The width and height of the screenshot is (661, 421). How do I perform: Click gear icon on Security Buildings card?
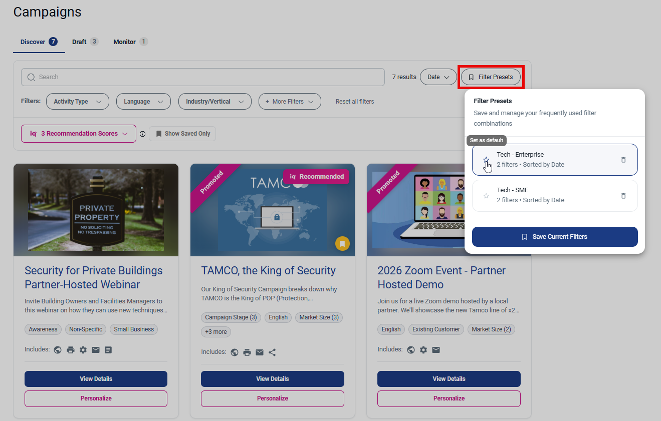[83, 350]
